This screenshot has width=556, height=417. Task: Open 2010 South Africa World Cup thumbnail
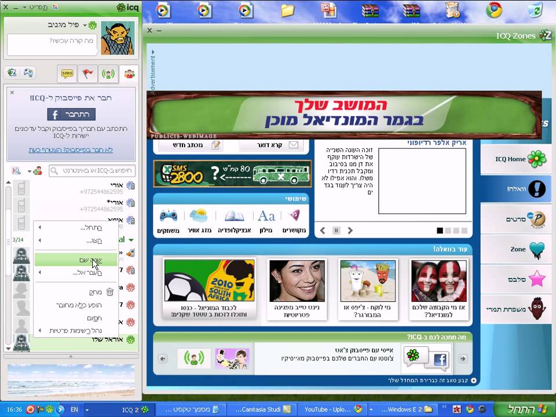tap(209, 280)
